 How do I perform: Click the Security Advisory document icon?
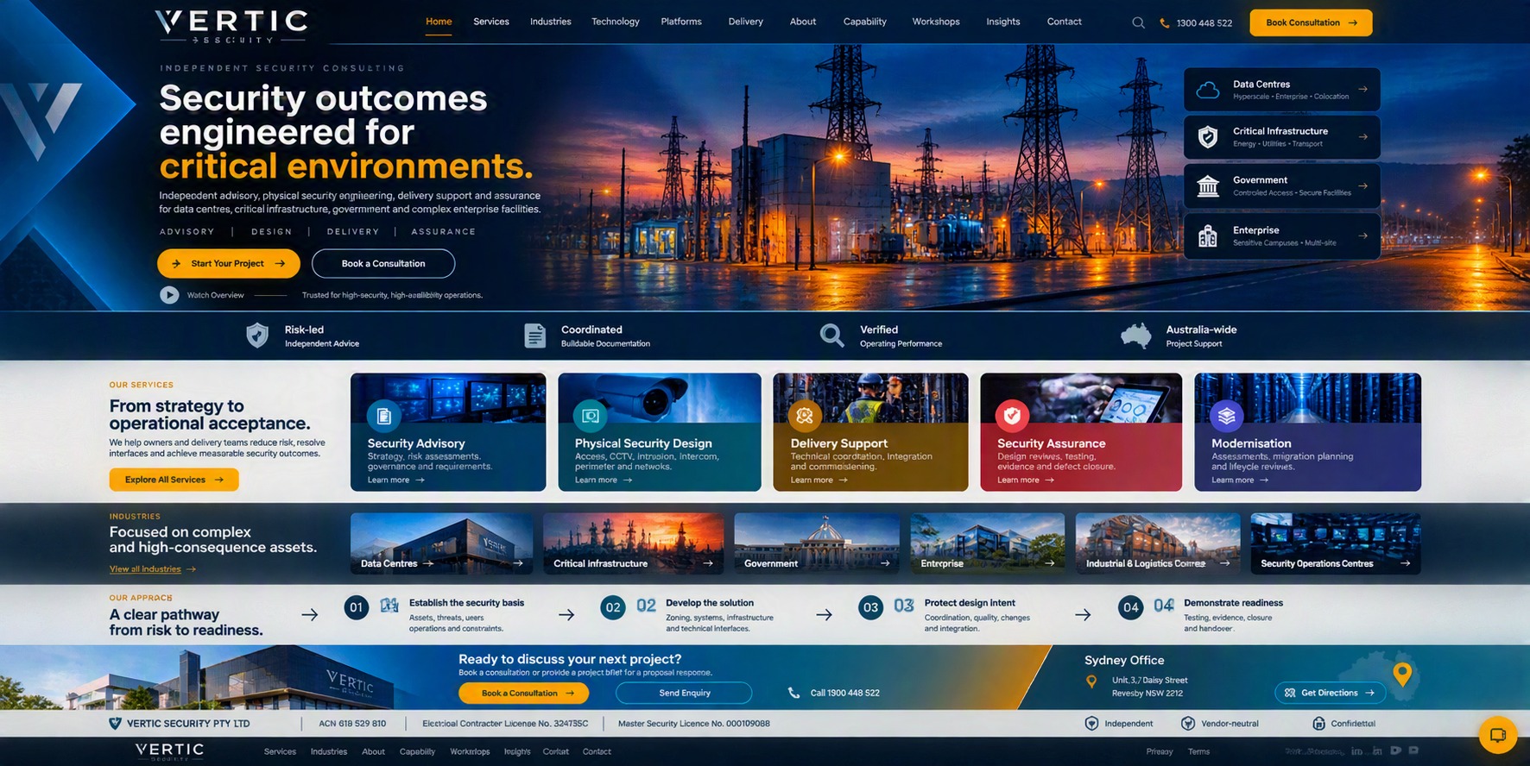384,417
